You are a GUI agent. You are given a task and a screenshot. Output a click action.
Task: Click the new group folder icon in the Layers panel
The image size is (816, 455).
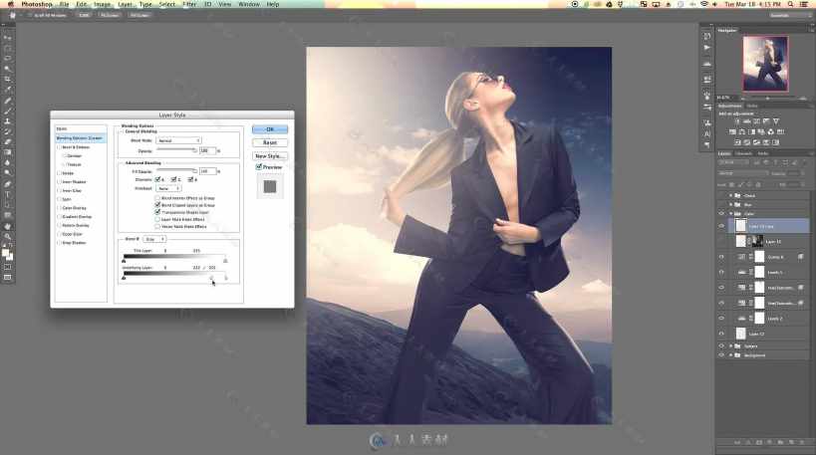click(x=780, y=442)
